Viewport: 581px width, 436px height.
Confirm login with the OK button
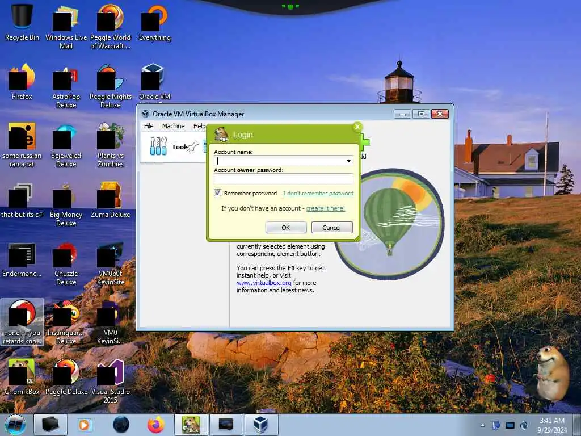click(286, 227)
